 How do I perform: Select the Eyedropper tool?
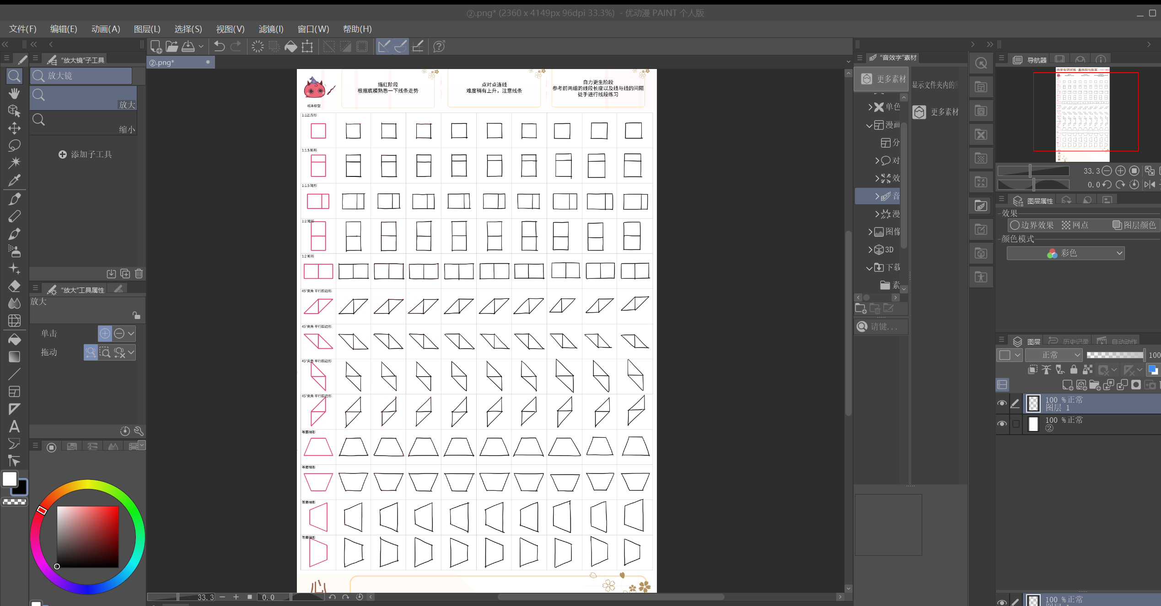tap(14, 180)
